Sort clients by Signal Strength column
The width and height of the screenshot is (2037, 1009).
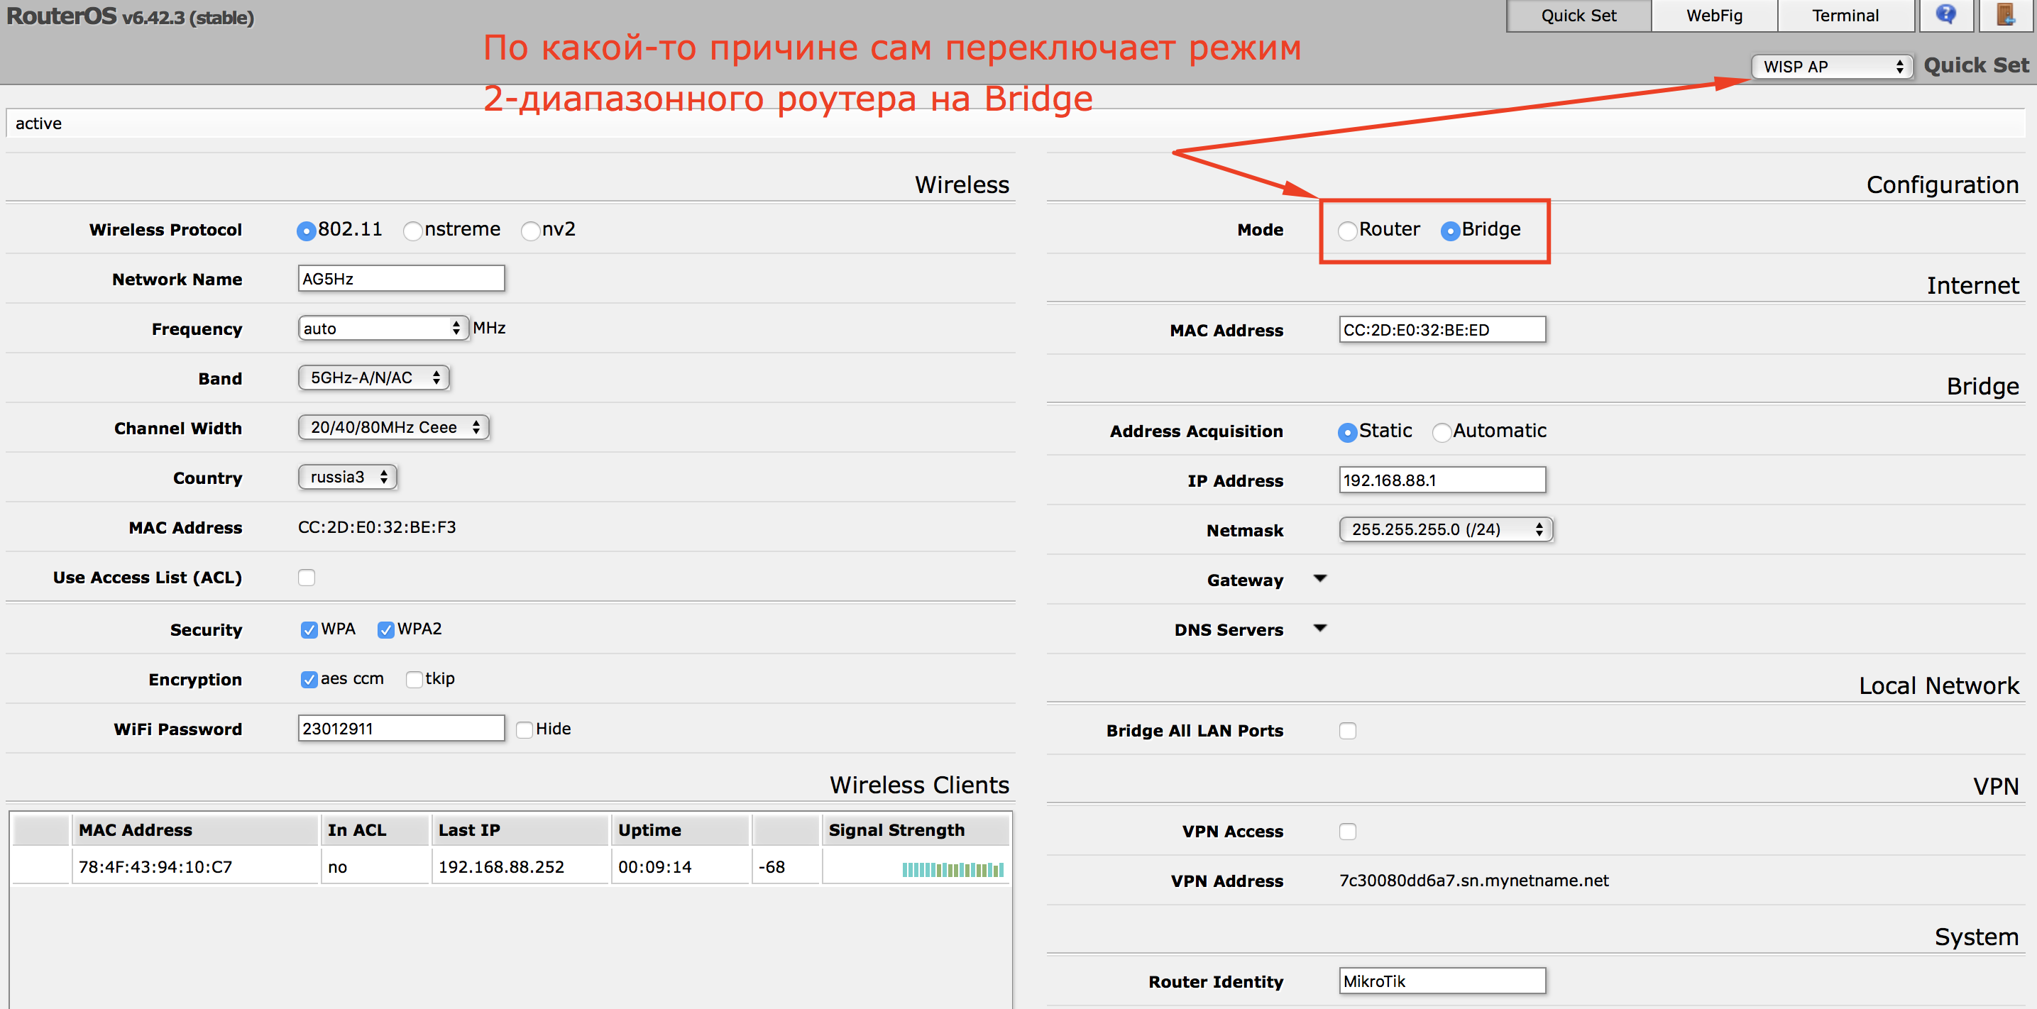point(916,830)
